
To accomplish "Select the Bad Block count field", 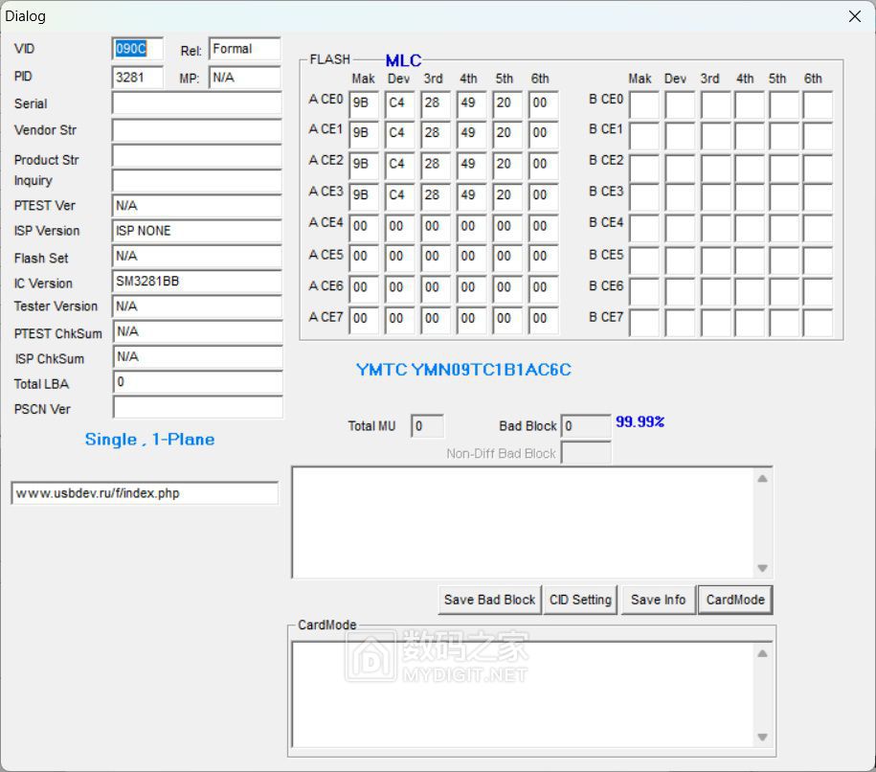I will (585, 426).
